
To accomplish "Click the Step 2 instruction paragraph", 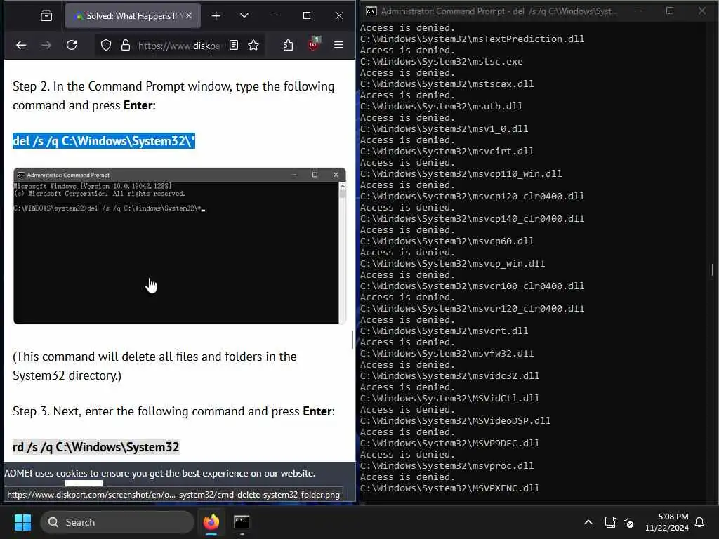I will point(173,95).
